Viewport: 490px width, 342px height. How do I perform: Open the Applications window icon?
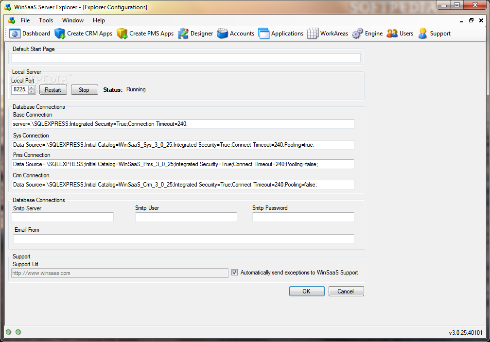264,34
